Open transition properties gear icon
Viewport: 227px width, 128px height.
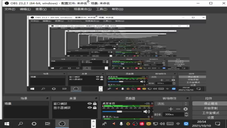(186, 109)
